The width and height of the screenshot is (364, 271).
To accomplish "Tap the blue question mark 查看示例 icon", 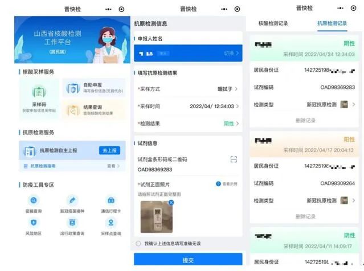I will coord(218,184).
